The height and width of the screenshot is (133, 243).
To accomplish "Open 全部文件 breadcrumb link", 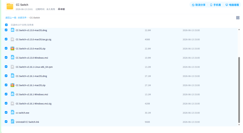I will (22, 18).
